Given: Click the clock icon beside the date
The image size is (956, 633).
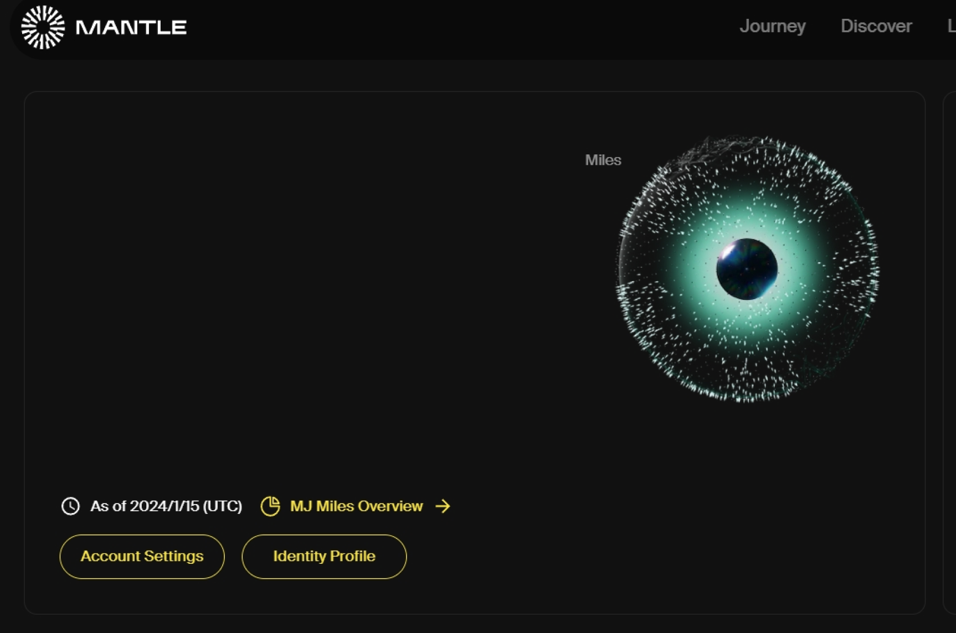Looking at the screenshot, I should click(x=70, y=506).
